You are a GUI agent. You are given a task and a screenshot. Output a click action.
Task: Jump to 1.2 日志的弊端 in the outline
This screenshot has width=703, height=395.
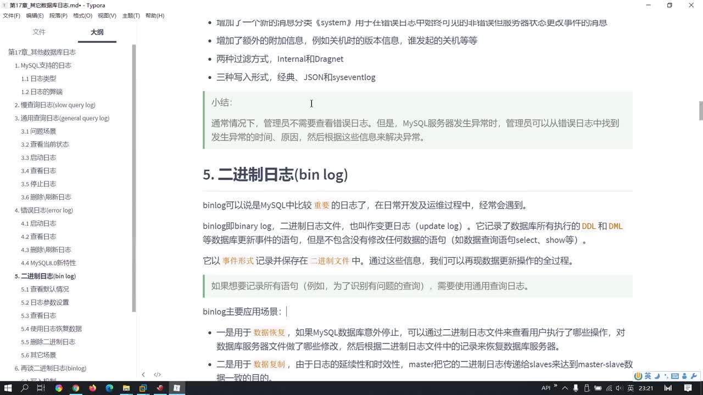pos(42,92)
